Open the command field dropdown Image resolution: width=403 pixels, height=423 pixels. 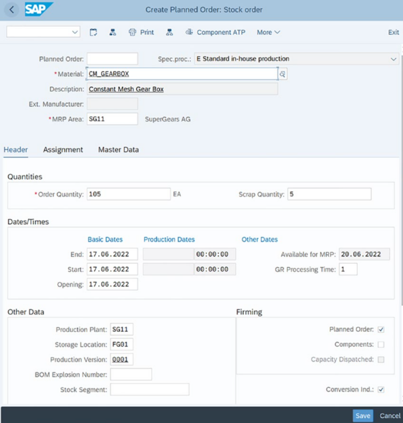[x=74, y=32]
